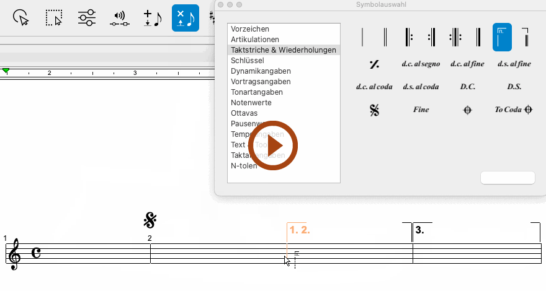
Task: Choose the insert note tool
Action: tap(152, 18)
